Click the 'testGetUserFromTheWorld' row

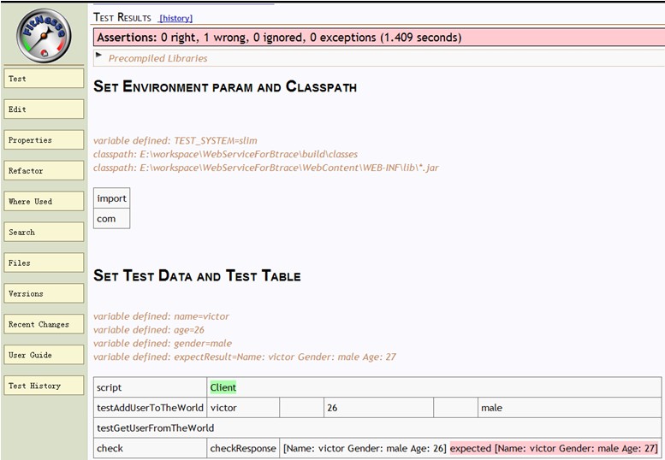(x=377, y=428)
